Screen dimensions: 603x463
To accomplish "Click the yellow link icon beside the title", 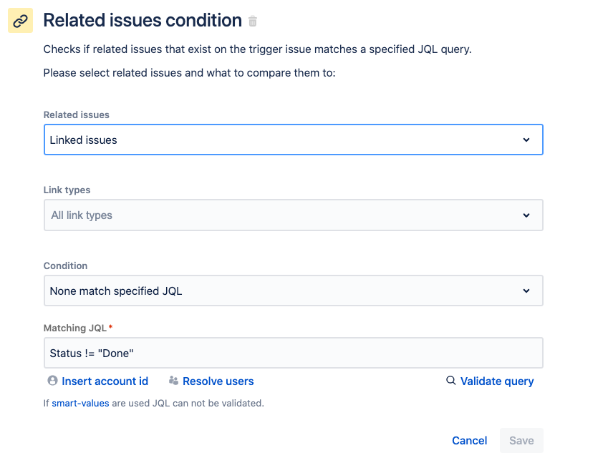I will pyautogui.click(x=21, y=21).
